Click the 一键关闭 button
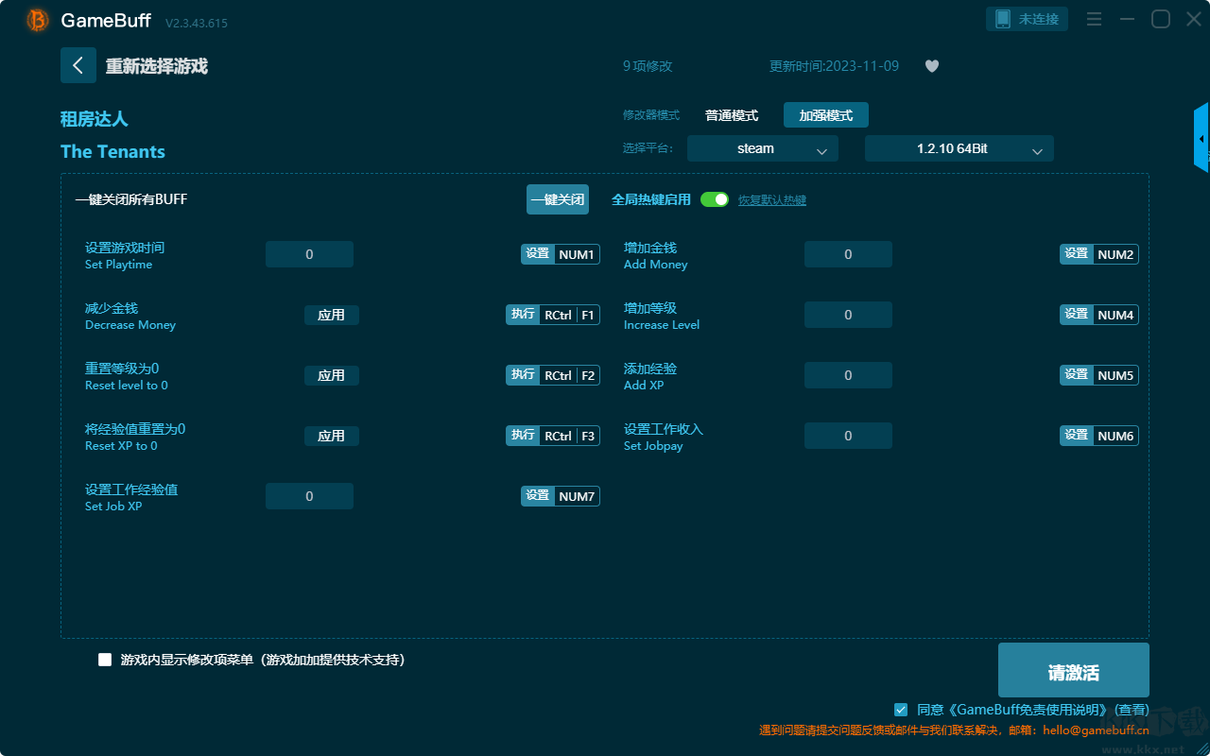This screenshot has width=1210, height=756. coord(558,199)
